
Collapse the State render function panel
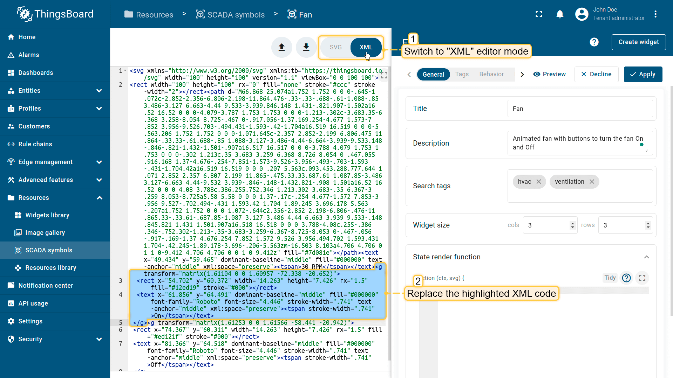coord(646,257)
